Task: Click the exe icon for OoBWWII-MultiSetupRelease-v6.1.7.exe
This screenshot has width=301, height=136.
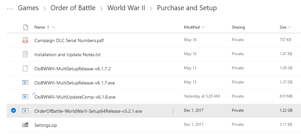Action: (x=25, y=82)
